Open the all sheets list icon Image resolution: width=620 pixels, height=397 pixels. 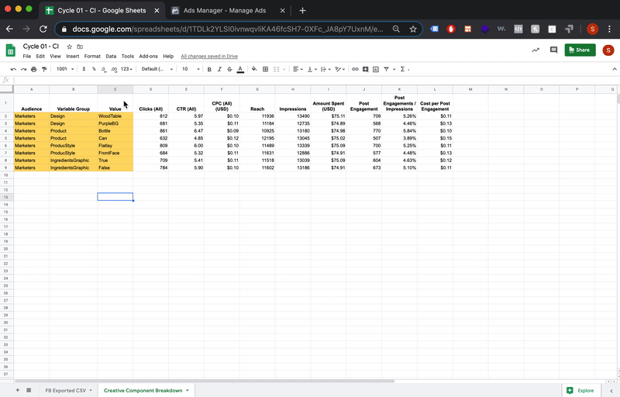tap(29, 390)
